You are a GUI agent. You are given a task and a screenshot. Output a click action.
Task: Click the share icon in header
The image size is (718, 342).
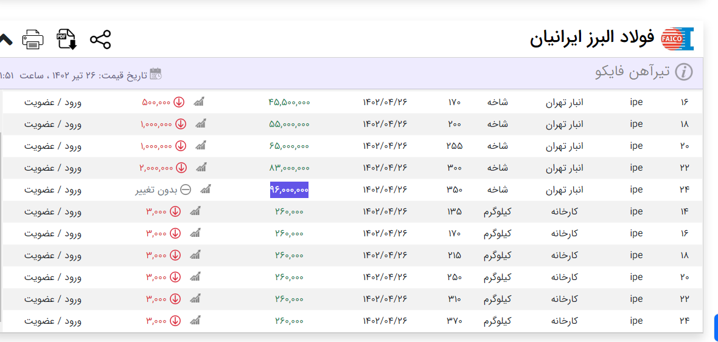100,39
